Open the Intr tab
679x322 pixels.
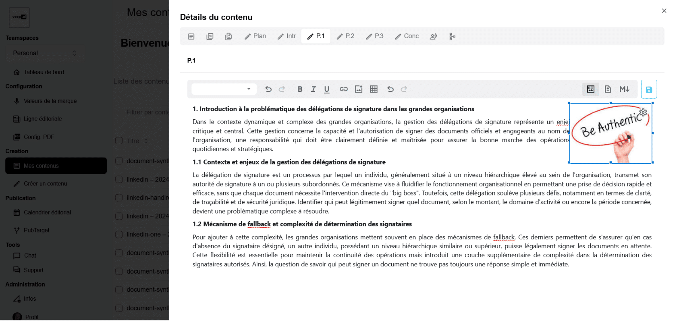click(x=287, y=36)
